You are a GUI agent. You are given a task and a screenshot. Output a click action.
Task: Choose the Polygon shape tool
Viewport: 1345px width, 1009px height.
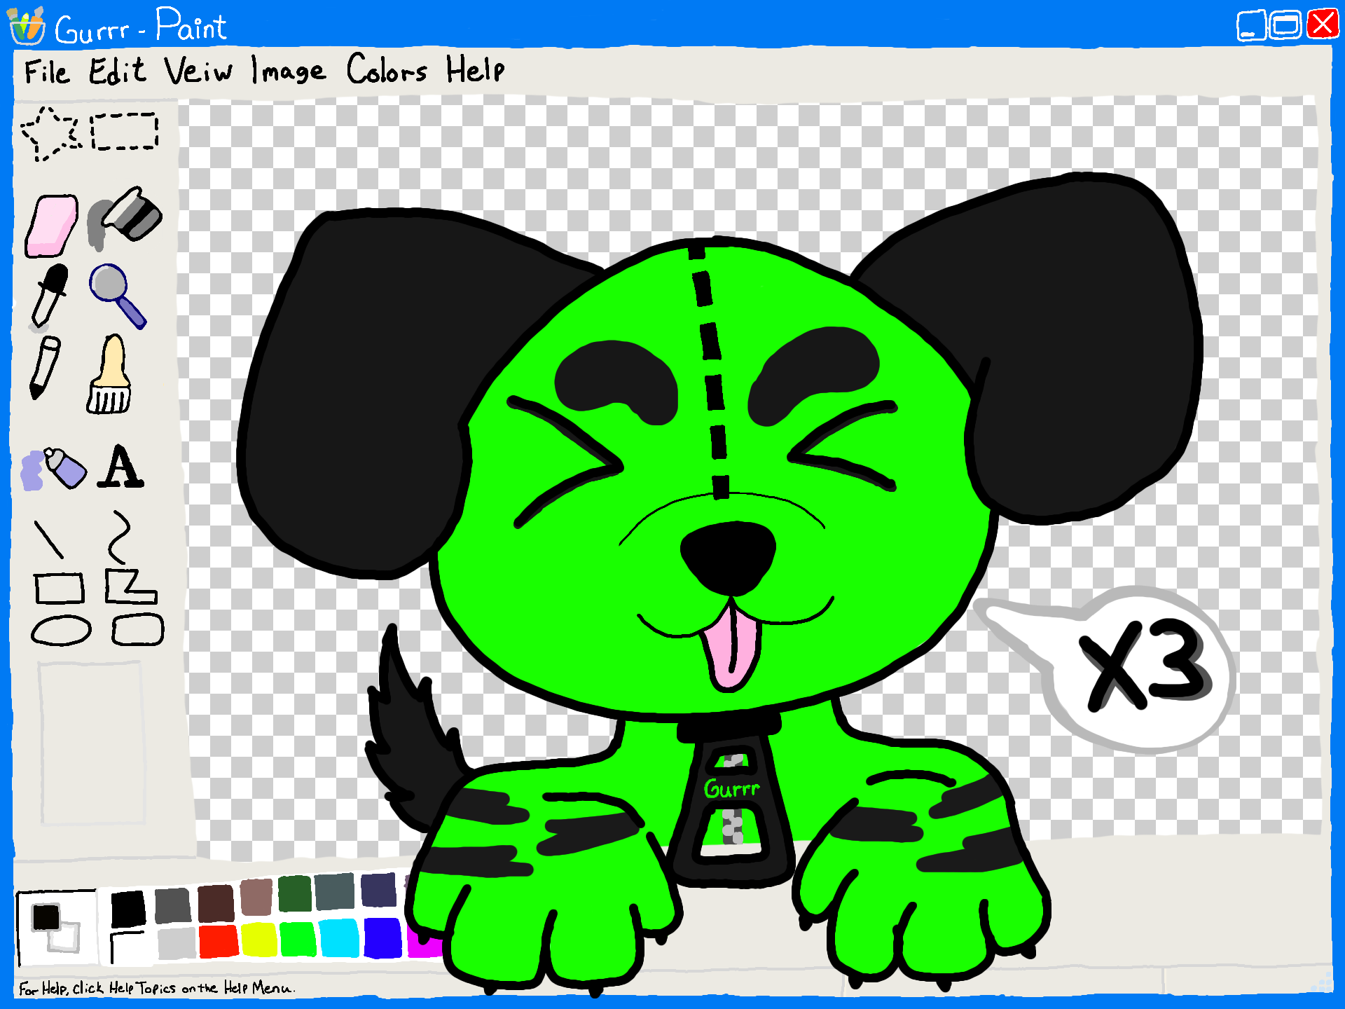click(x=130, y=586)
